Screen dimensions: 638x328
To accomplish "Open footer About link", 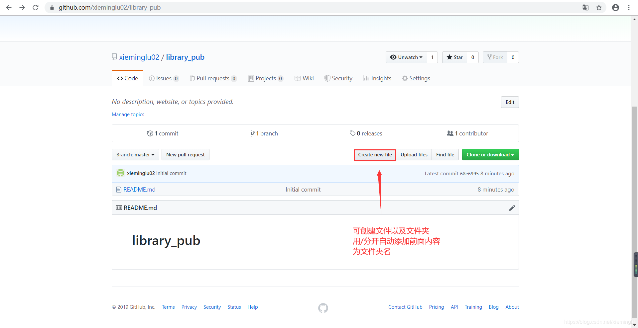I will point(512,307).
